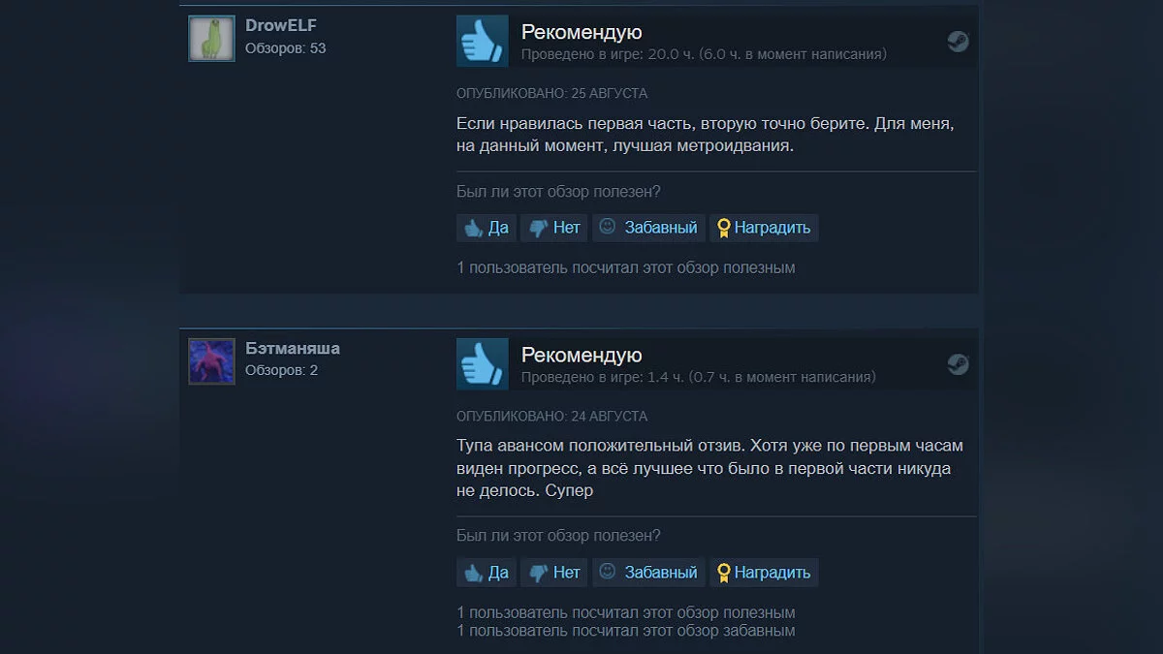
Task: Click DrowELF's Обзоров: 53 link
Action: tap(285, 48)
